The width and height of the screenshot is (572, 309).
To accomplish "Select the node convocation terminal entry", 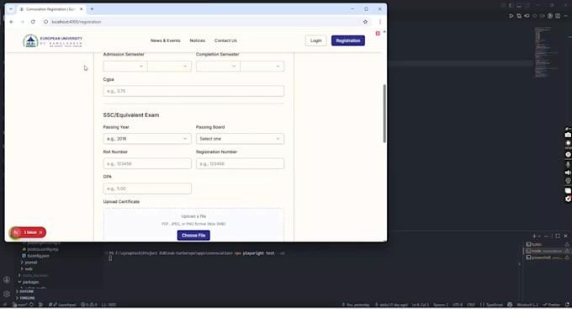I will pyautogui.click(x=548, y=251).
